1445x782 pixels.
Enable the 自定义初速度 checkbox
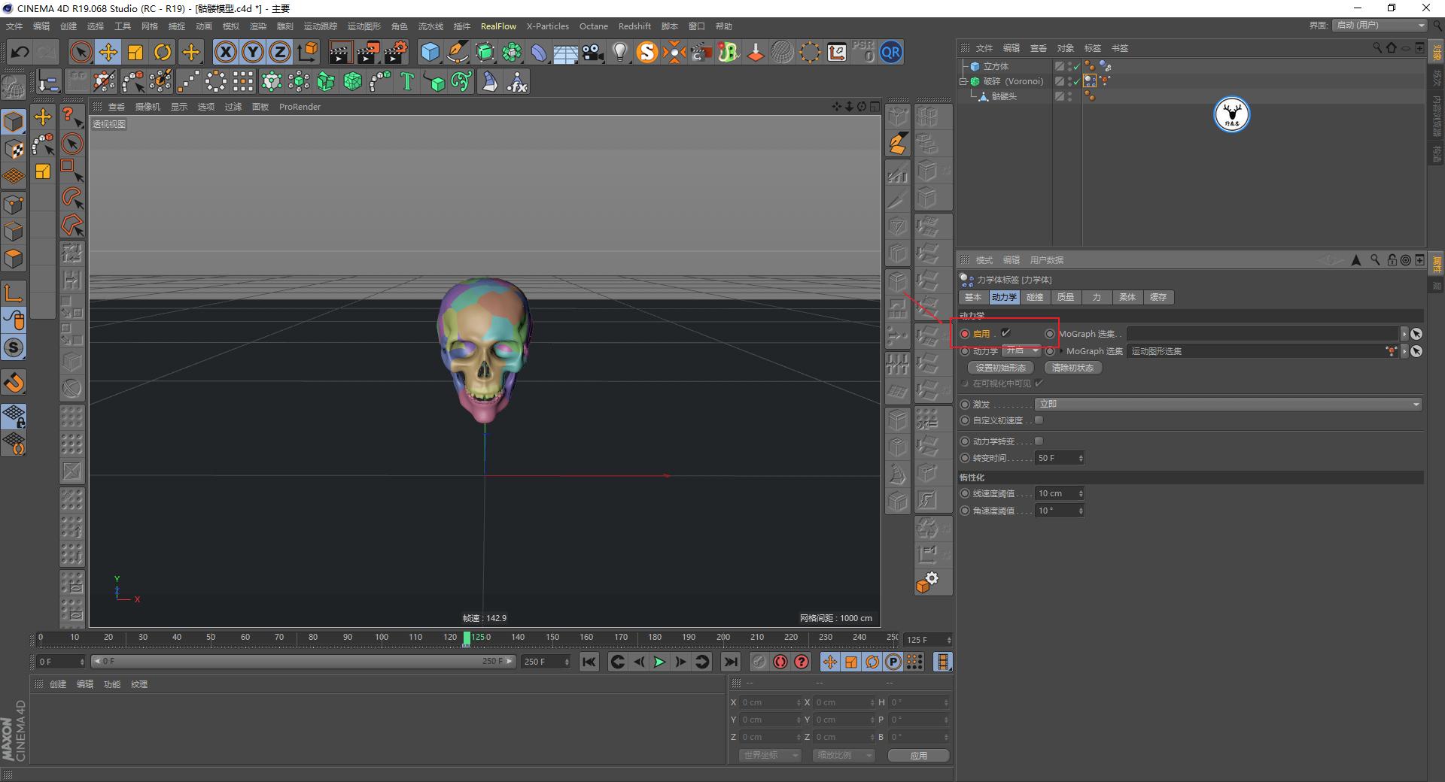pyautogui.click(x=1039, y=420)
